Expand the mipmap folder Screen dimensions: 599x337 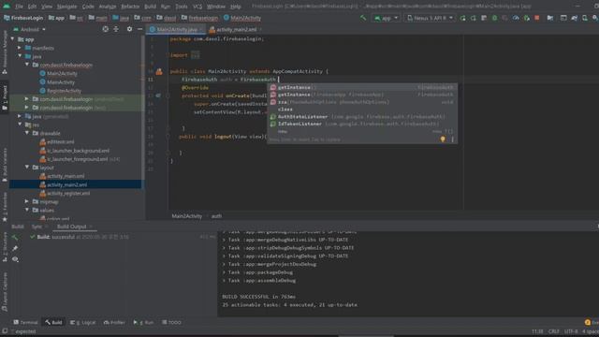(x=27, y=201)
